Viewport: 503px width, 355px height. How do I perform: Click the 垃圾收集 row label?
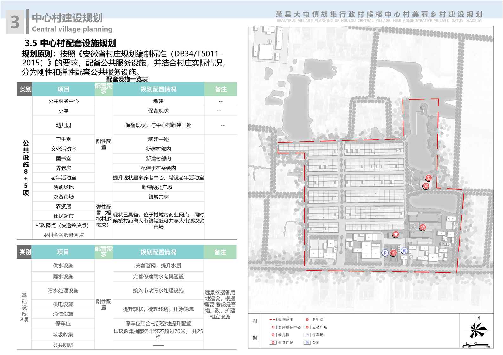point(63,334)
